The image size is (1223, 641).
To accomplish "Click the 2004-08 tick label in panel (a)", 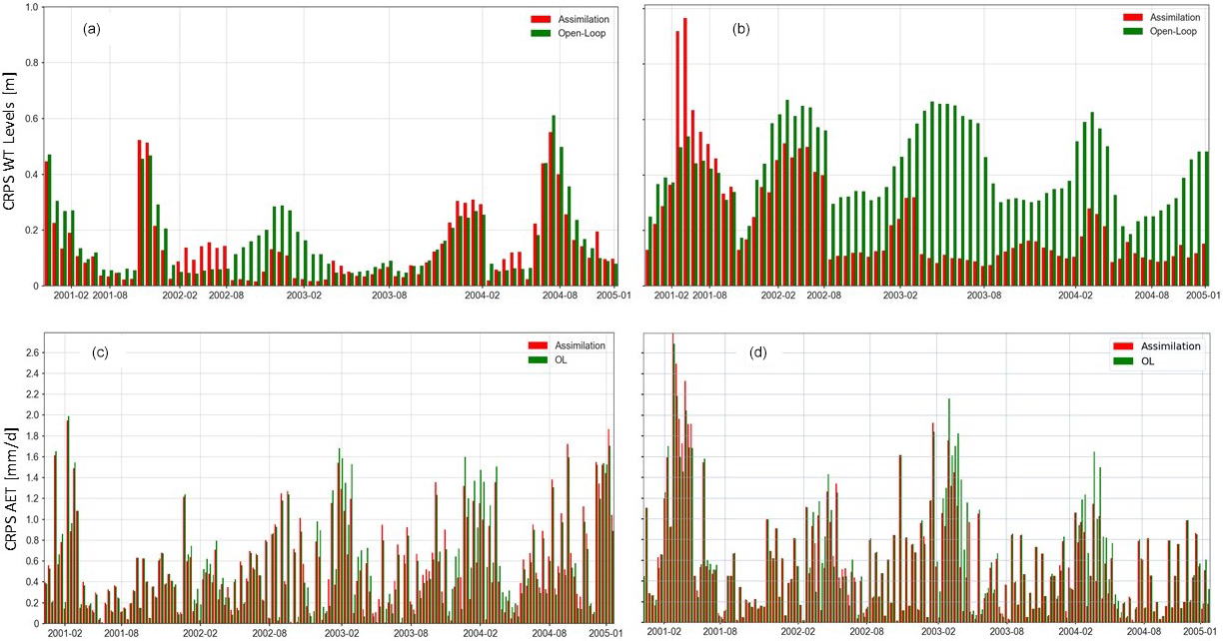I will click(x=560, y=297).
